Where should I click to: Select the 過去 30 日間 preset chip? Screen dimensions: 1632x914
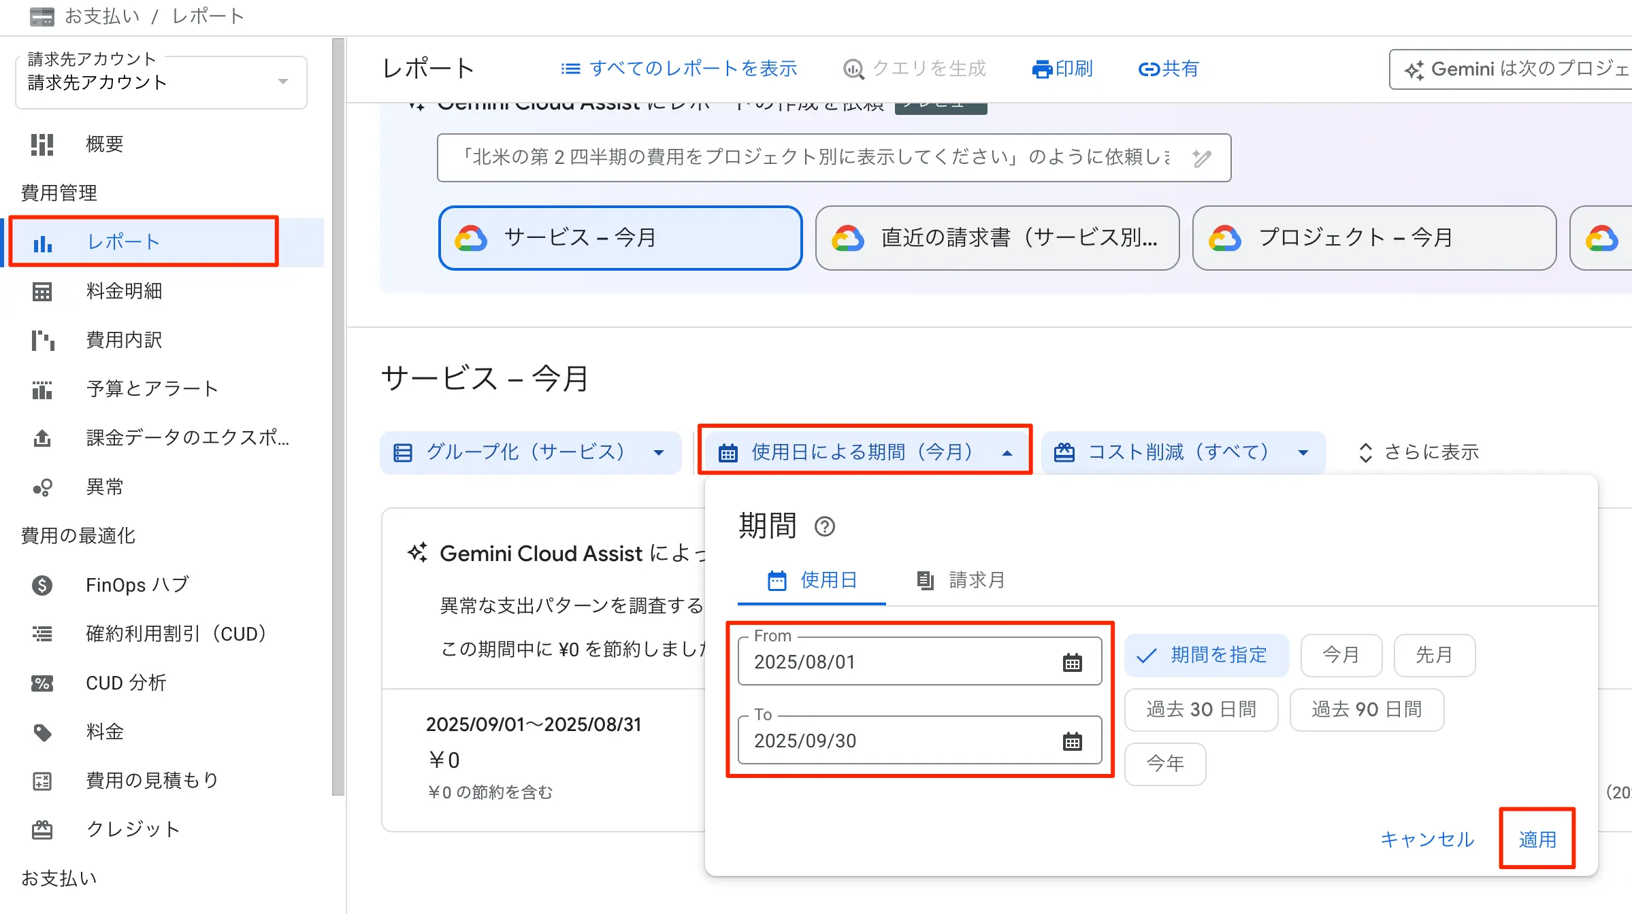[x=1201, y=709]
